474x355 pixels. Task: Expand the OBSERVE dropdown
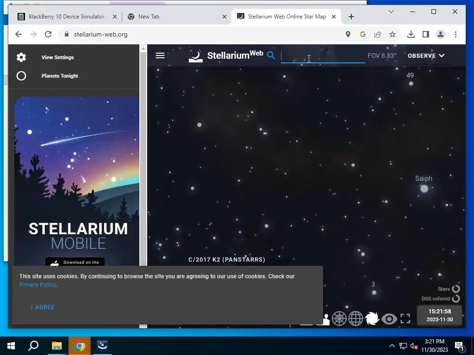(x=426, y=55)
